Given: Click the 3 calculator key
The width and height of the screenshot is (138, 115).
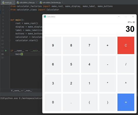Looking at the screenshot, I should 53,83.
